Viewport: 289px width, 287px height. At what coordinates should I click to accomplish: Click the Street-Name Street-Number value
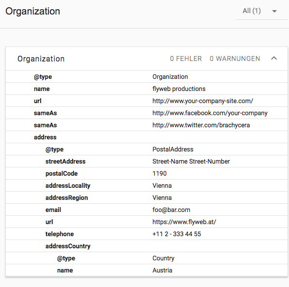pyautogui.click(x=191, y=162)
